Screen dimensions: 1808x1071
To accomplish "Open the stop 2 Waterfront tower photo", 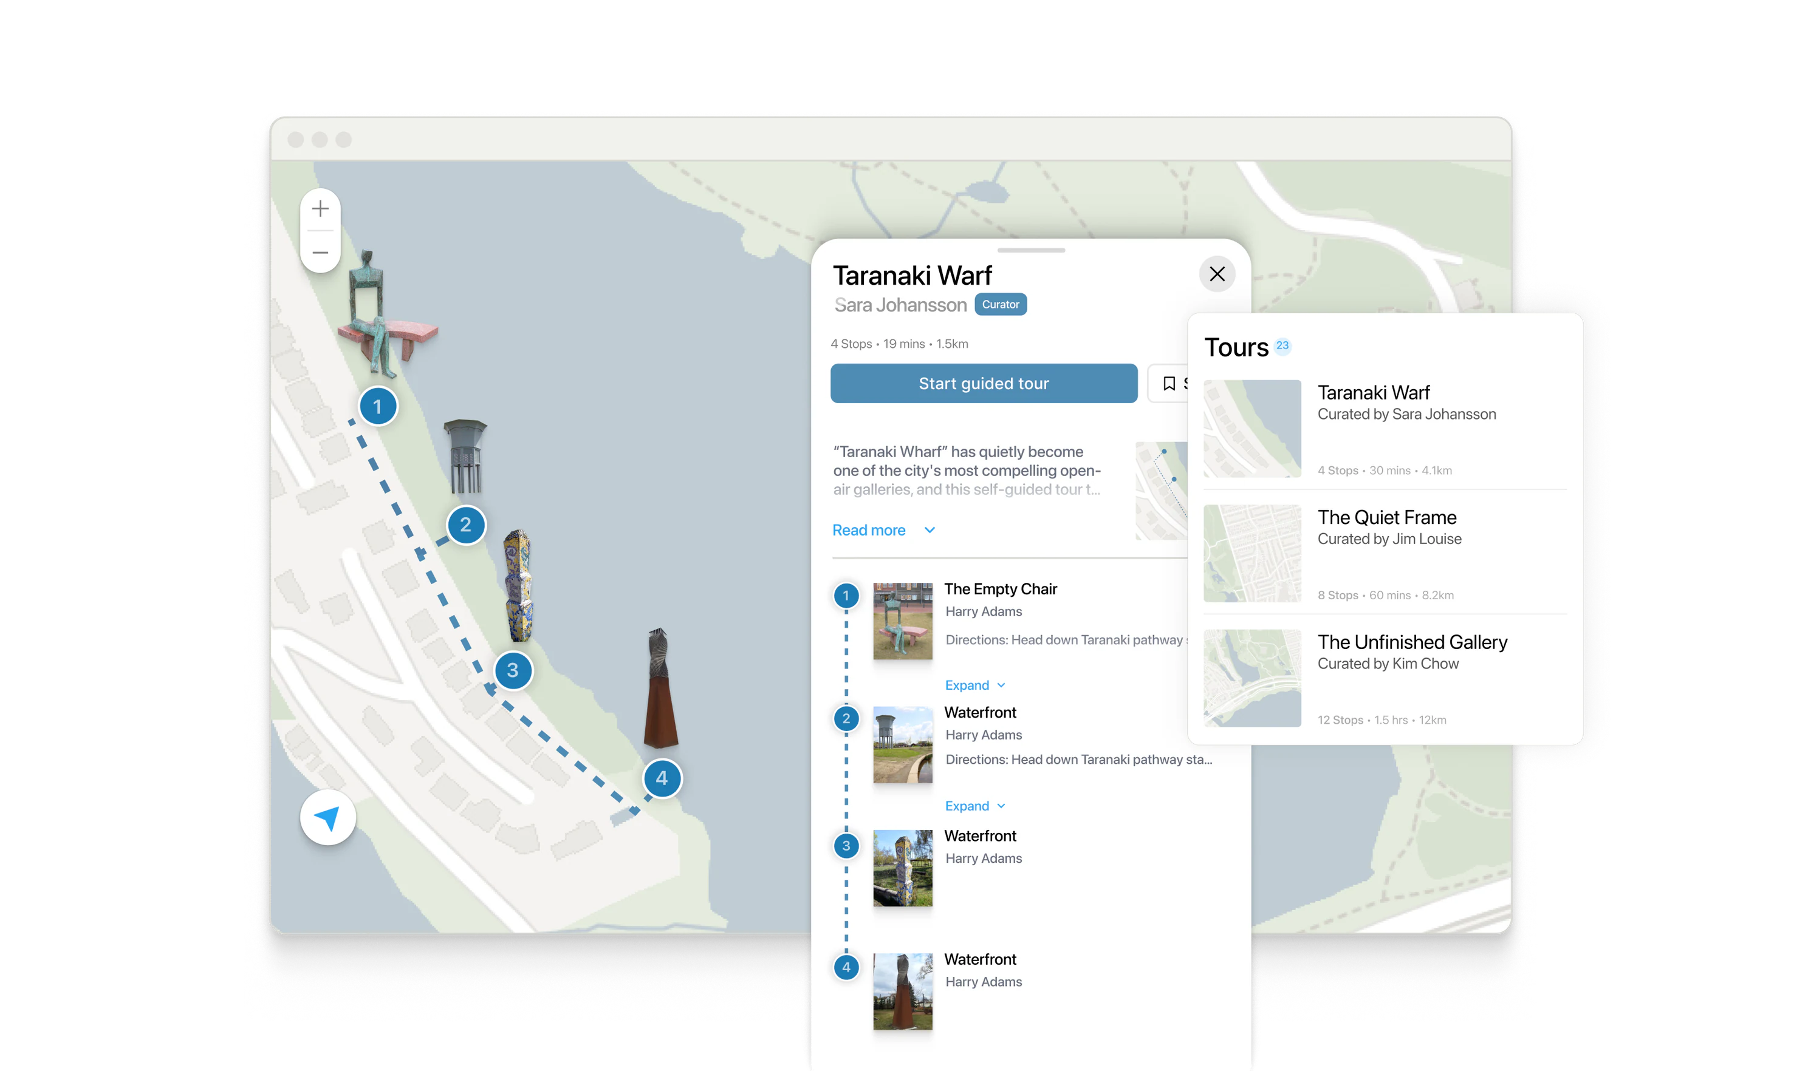I will click(903, 745).
